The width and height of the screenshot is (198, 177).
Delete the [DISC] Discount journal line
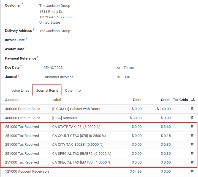pyautogui.click(x=192, y=118)
